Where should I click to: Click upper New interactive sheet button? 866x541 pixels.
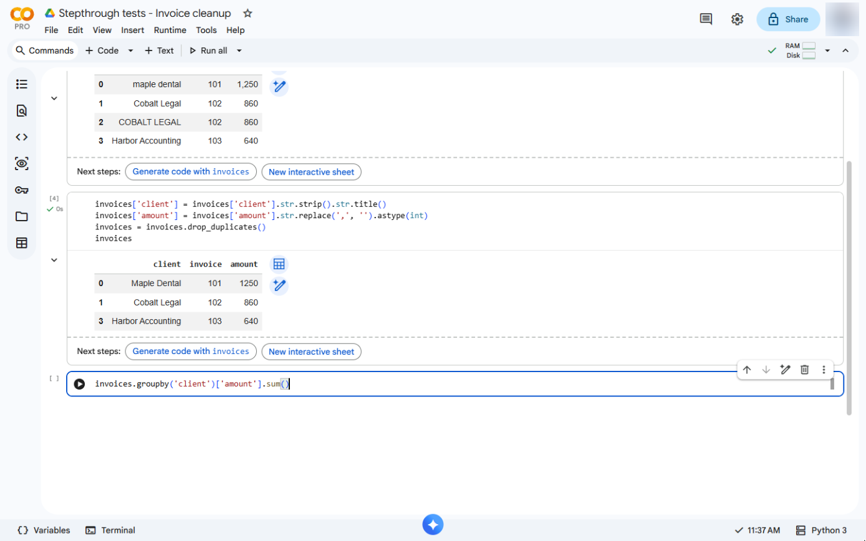311,172
